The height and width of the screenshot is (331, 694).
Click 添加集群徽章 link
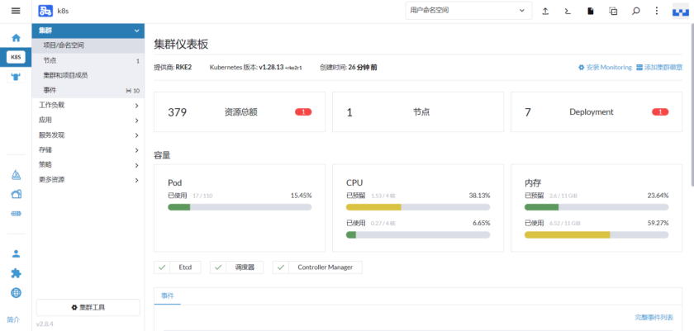click(x=659, y=67)
